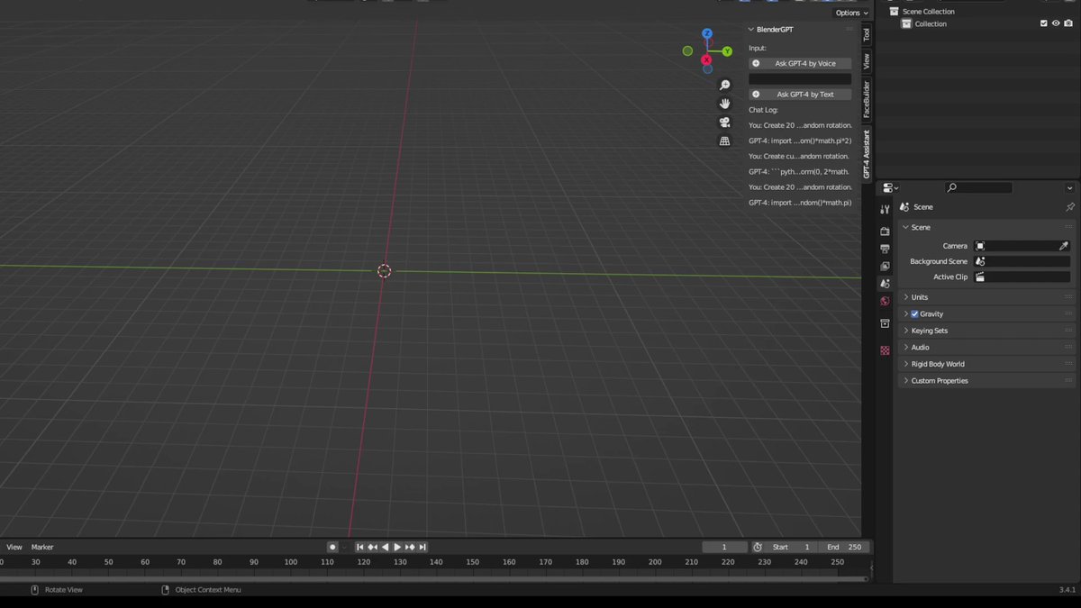Screen dimensions: 1081x608
Task: Switch to the View sidebar tab
Action: (867, 61)
